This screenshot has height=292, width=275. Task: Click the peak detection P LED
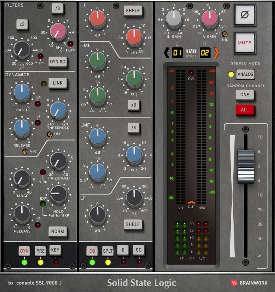coord(38,104)
